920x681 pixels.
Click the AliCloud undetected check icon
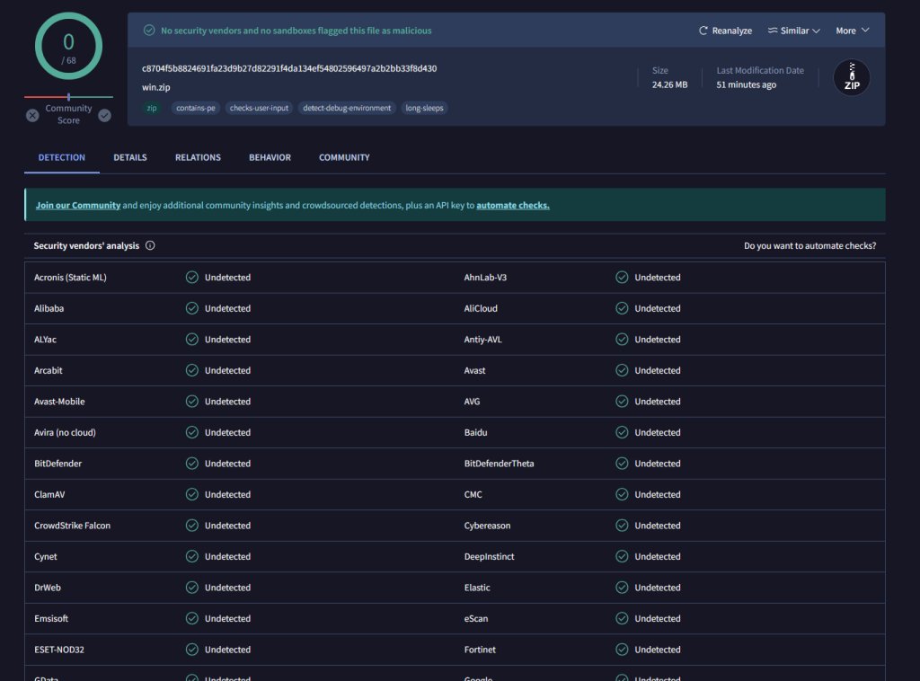[x=622, y=308]
